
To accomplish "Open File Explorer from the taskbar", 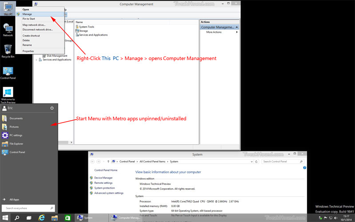I will coord(55,218).
